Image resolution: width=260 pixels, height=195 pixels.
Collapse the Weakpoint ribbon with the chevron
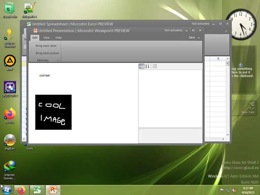(x=199, y=38)
